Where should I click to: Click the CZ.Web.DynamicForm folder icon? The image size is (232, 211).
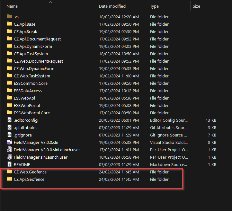10,68
